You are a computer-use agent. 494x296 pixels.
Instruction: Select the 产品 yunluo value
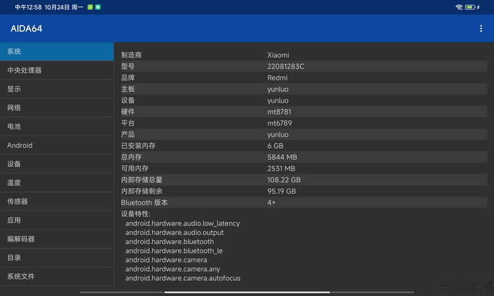[278, 135]
